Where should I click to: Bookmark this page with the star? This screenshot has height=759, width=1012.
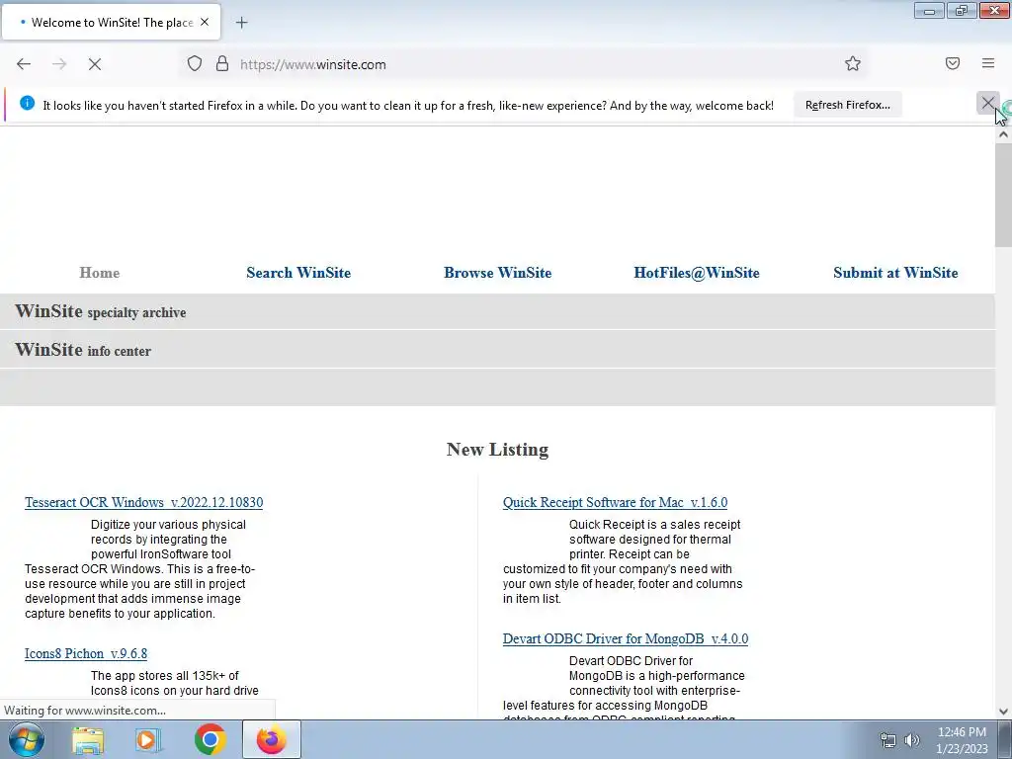pos(853,64)
